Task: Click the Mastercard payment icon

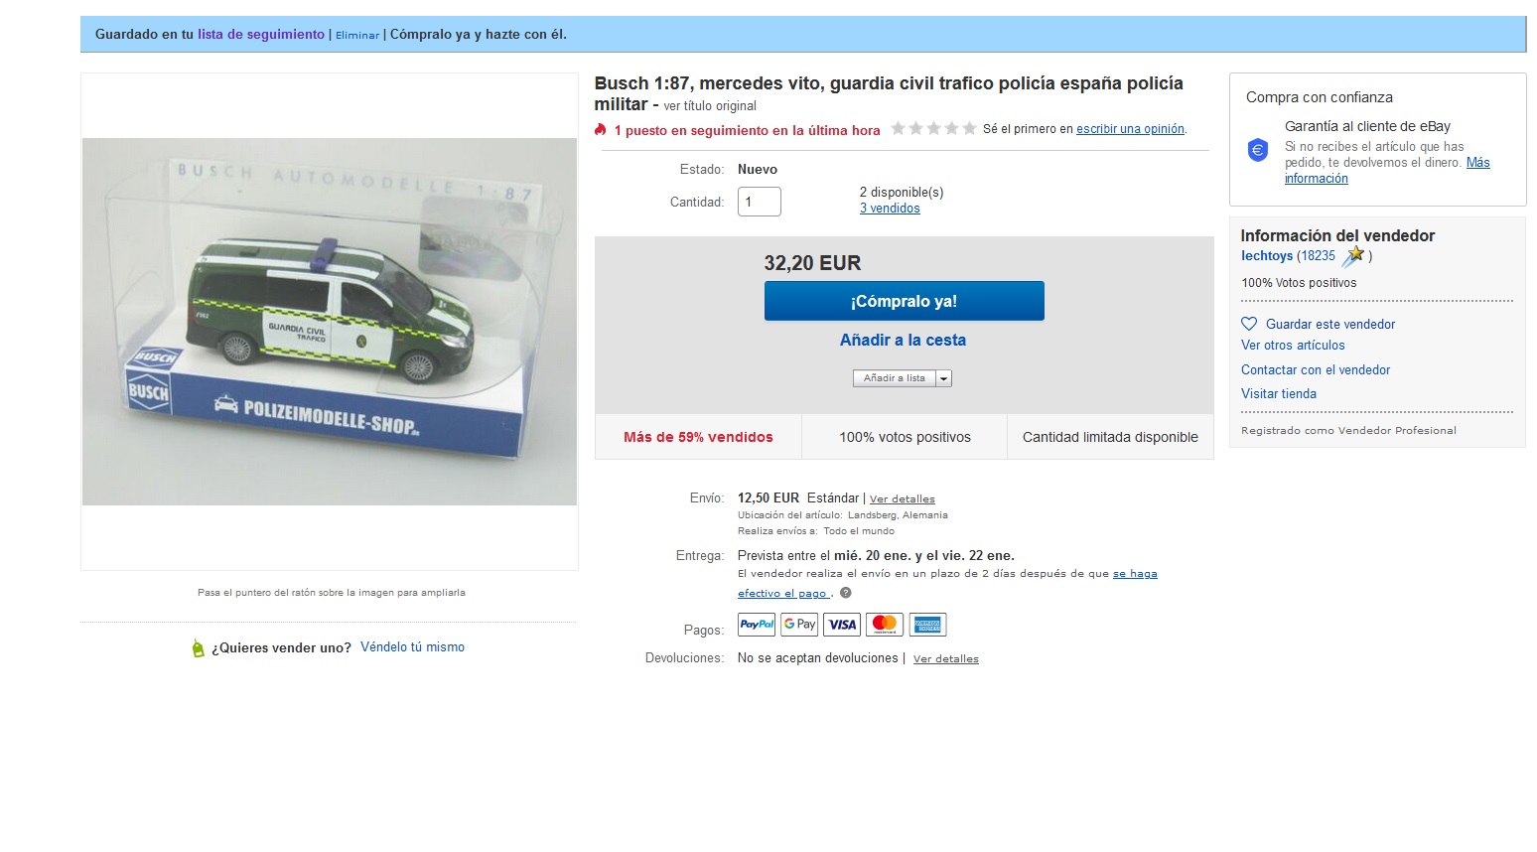Action: (x=885, y=625)
